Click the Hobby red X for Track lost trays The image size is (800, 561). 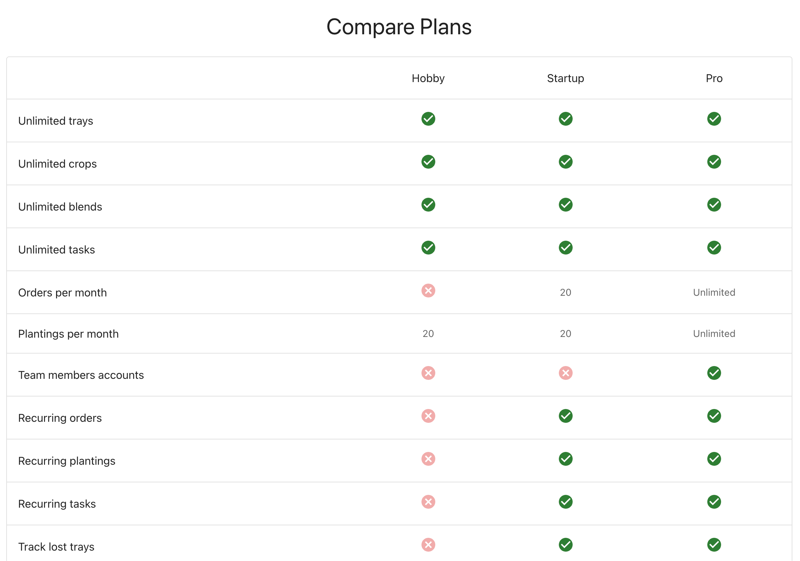(x=428, y=545)
